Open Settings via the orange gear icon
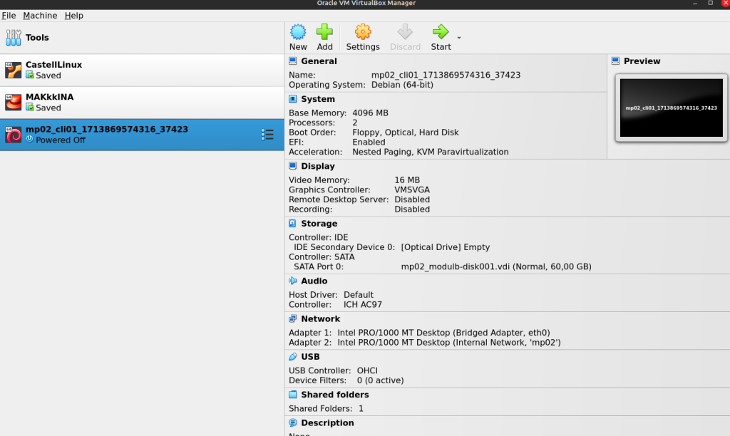The height and width of the screenshot is (436, 730). (x=363, y=31)
